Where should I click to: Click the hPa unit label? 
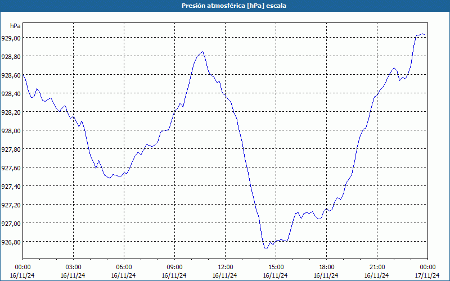click(x=15, y=26)
